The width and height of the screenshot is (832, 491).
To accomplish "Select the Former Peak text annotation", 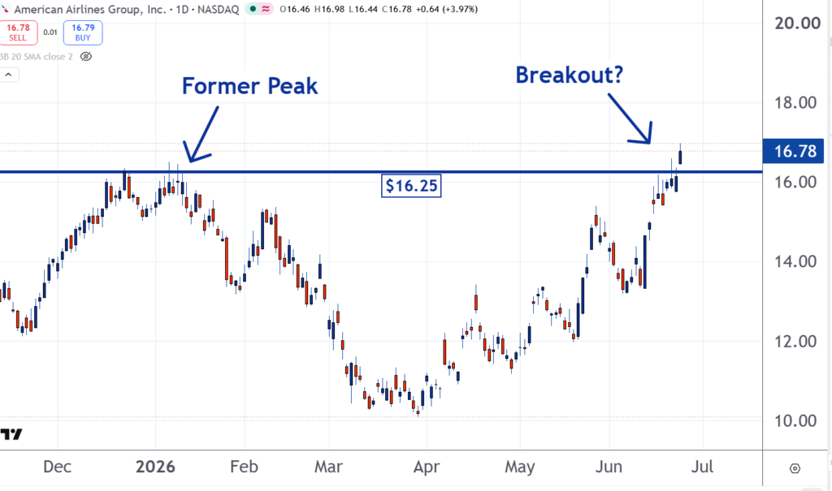I will click(x=250, y=86).
